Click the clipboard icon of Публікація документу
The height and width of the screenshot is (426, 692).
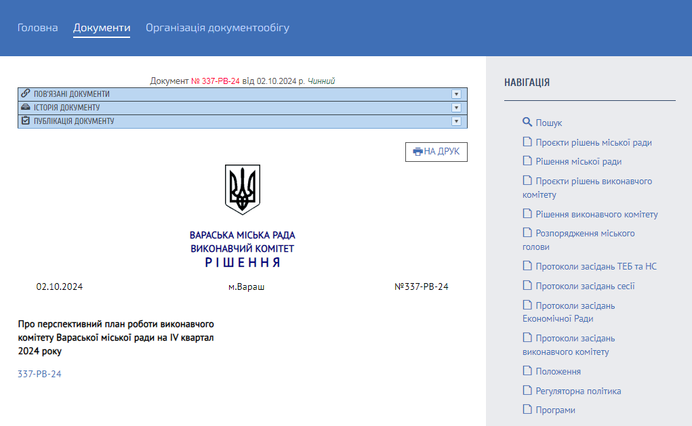[26, 121]
